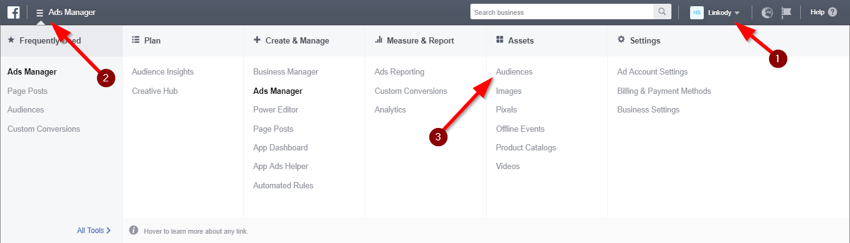This screenshot has height=243, width=850.
Task: Open the Help question mark icon
Action: 833,12
